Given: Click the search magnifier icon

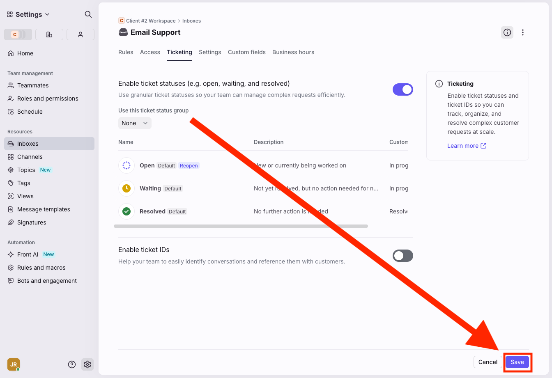Looking at the screenshot, I should tap(88, 14).
